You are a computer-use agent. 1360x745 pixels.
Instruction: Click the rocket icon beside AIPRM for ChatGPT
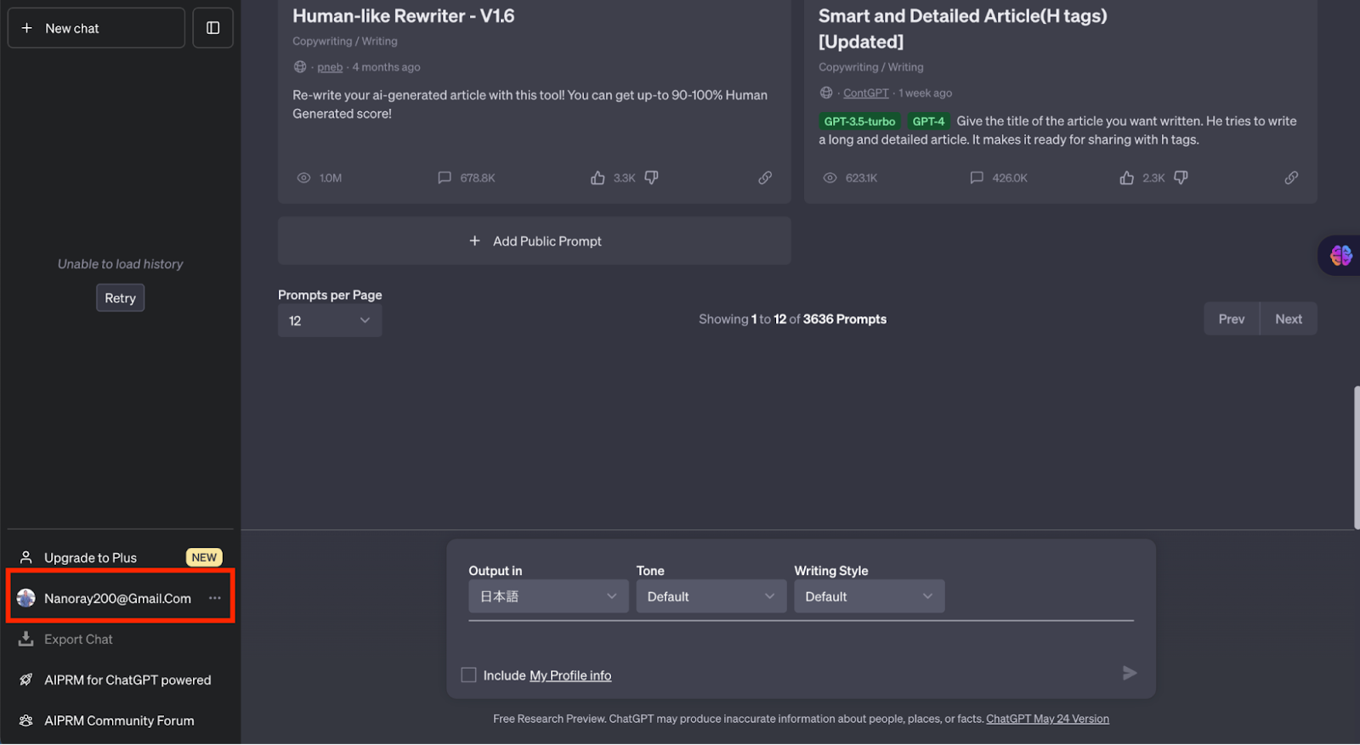pyautogui.click(x=26, y=680)
